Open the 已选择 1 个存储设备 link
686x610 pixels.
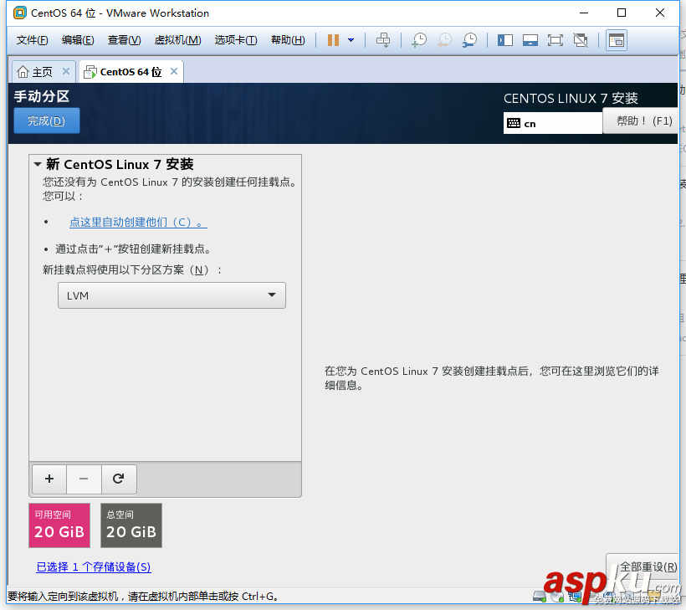pyautogui.click(x=94, y=567)
